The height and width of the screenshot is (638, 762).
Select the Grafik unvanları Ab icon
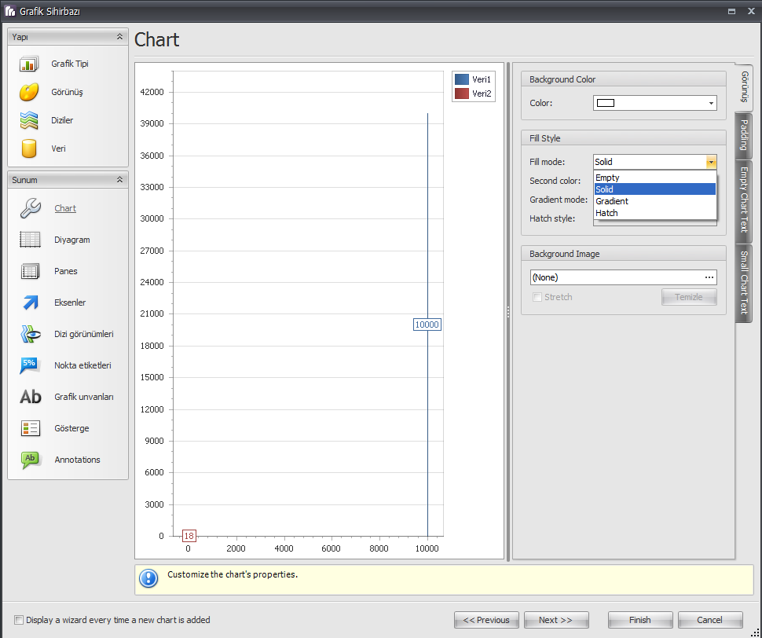[30, 397]
